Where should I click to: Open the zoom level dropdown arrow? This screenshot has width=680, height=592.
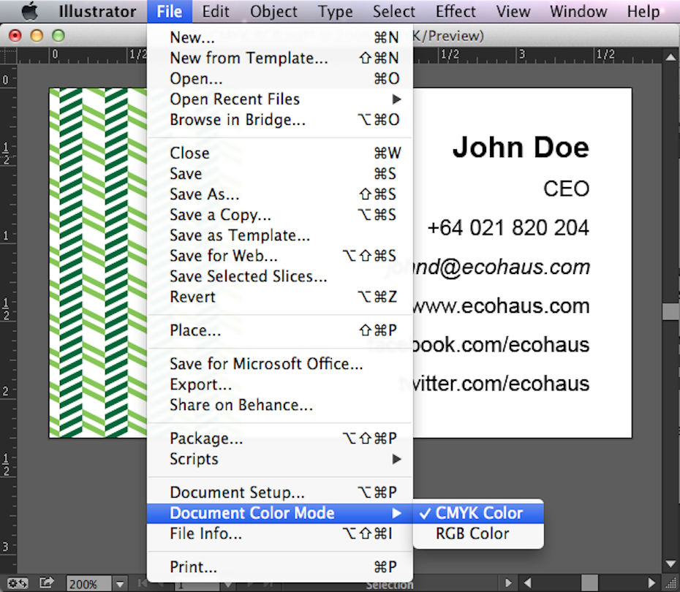click(x=121, y=584)
